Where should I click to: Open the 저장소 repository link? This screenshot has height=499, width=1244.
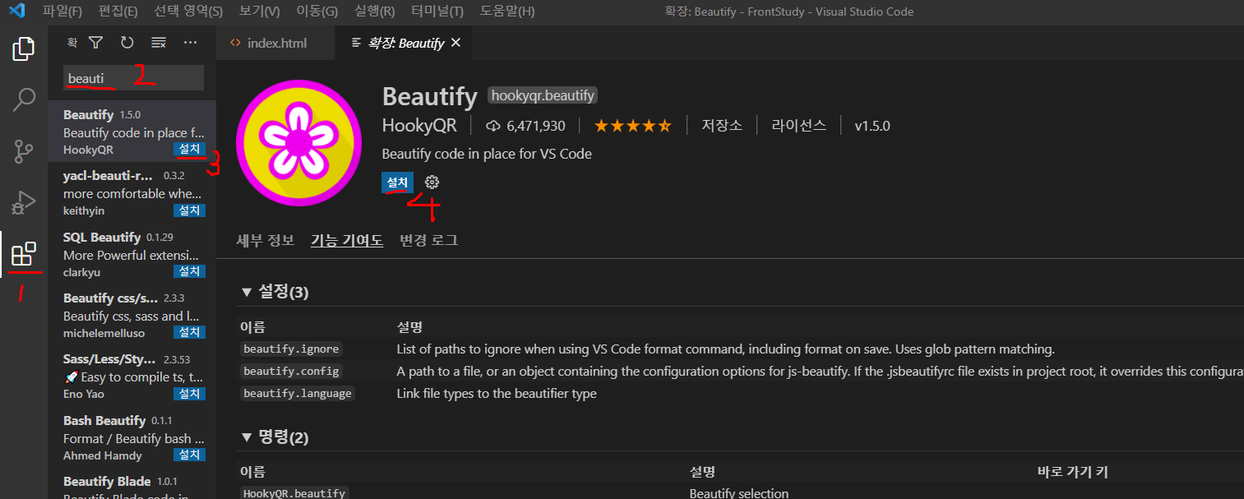tap(722, 126)
